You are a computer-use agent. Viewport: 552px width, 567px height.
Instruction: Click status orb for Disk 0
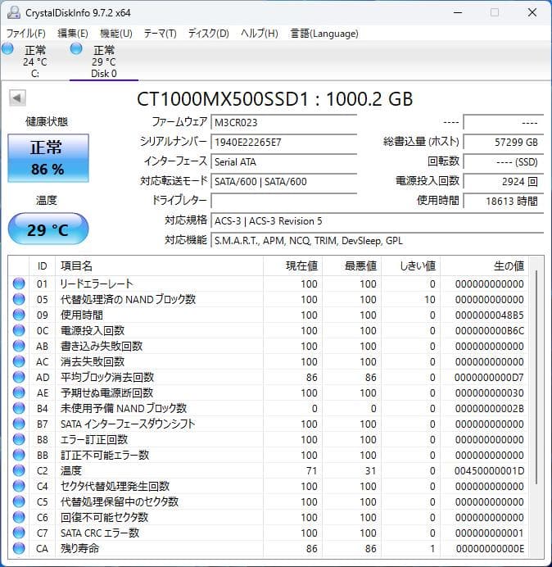[76, 48]
